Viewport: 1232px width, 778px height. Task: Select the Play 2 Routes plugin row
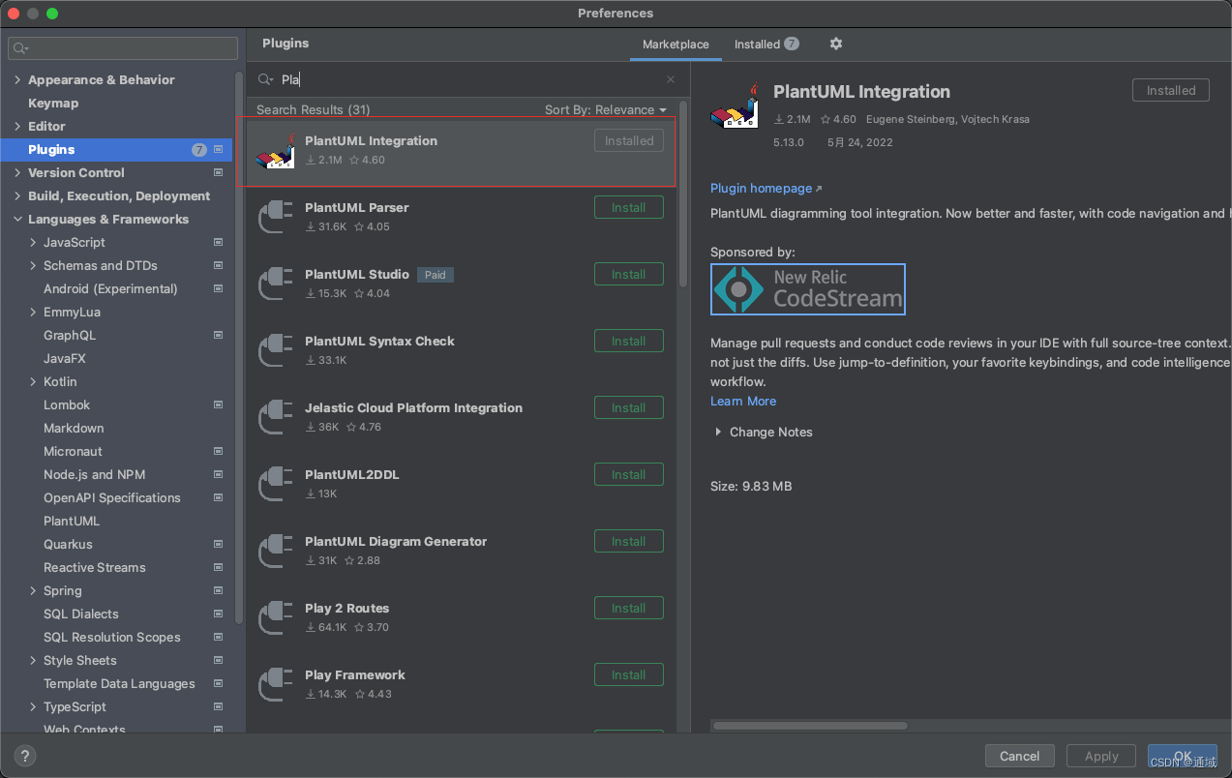coord(461,617)
